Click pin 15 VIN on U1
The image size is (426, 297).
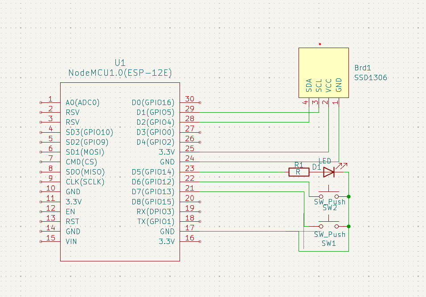[x=41, y=241]
